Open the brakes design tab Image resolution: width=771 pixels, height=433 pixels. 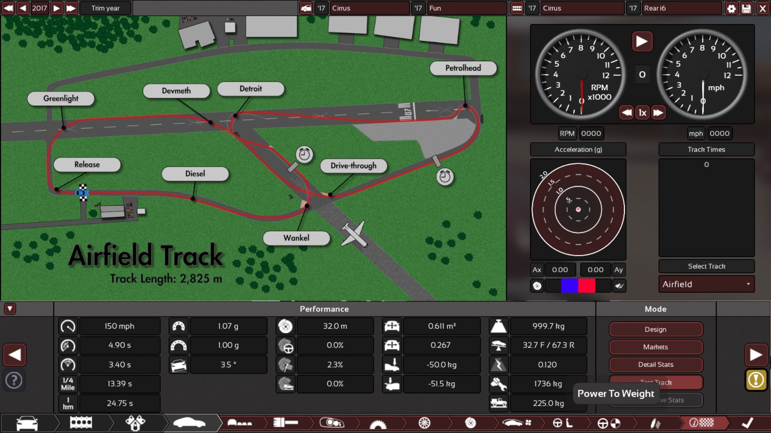pyautogui.click(x=470, y=423)
